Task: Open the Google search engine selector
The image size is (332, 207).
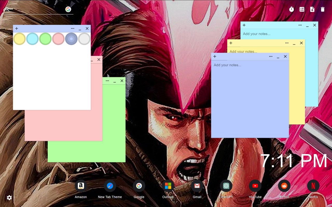Action: tap(68, 9)
